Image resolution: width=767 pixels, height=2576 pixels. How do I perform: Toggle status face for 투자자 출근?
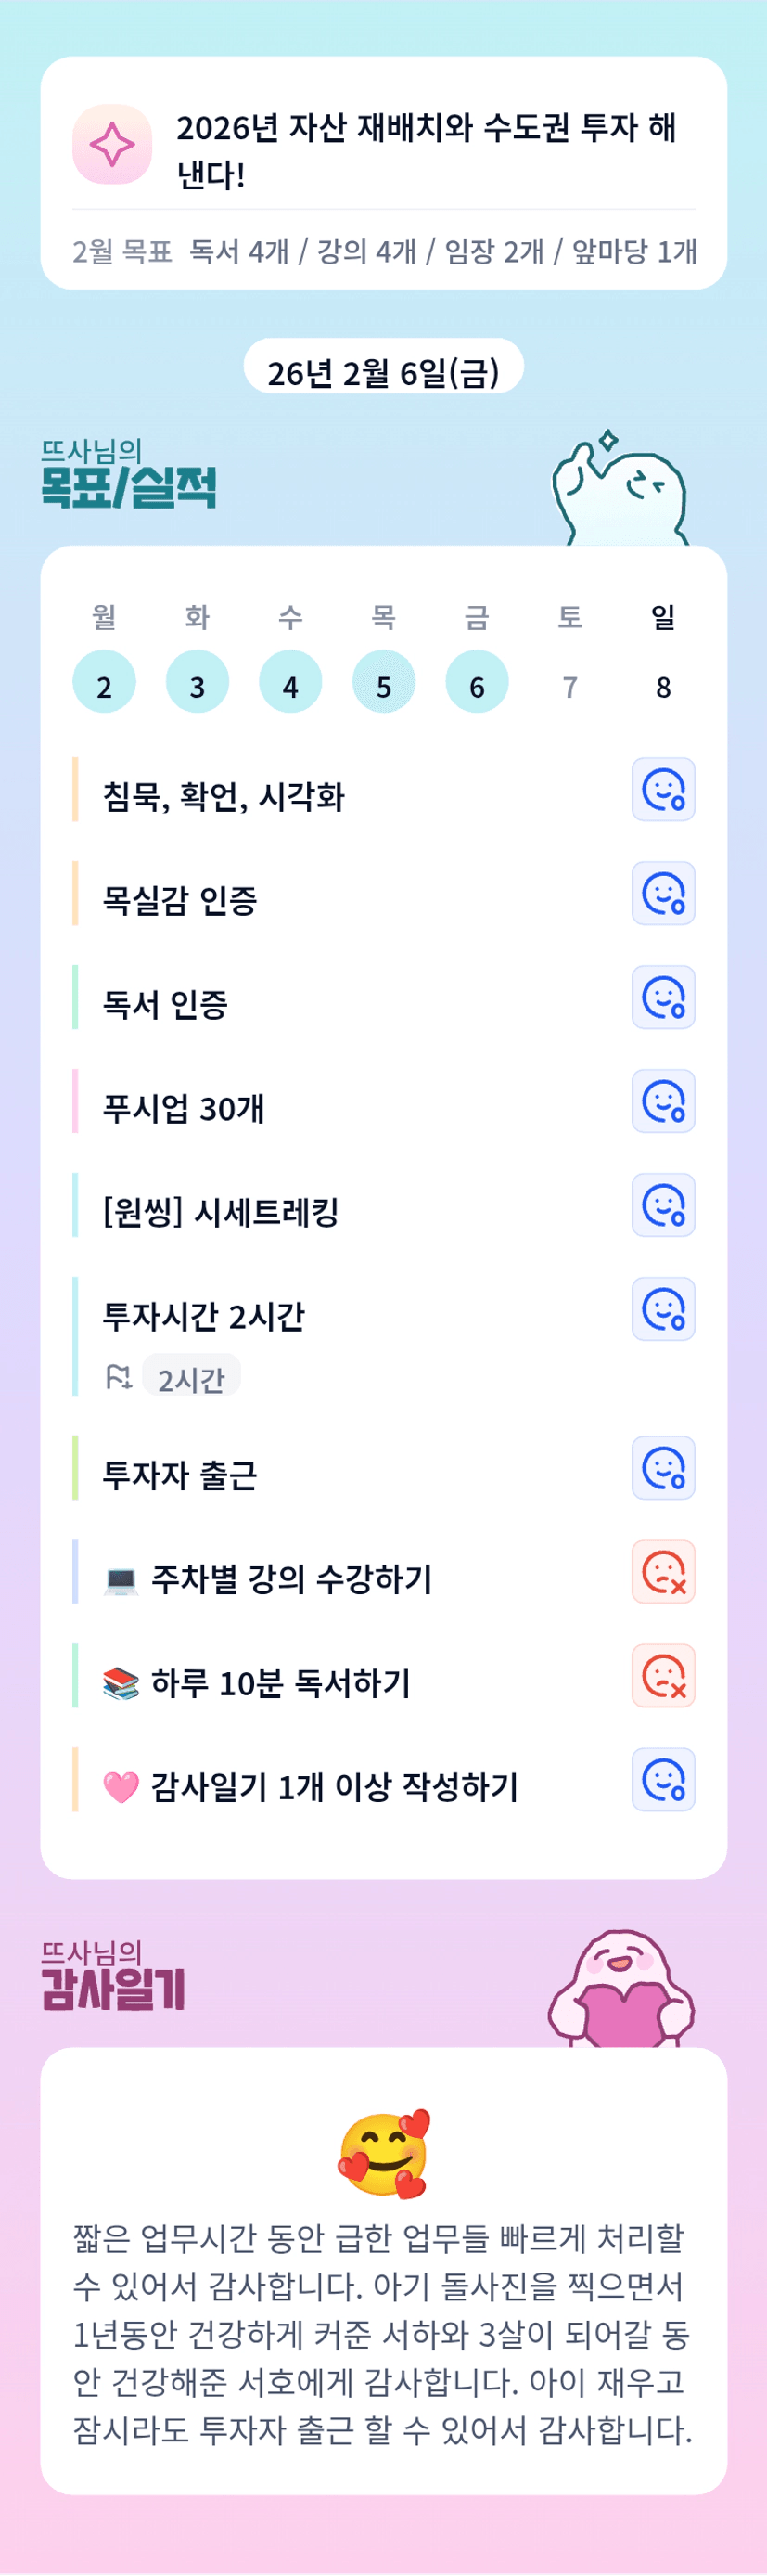coord(663,1468)
